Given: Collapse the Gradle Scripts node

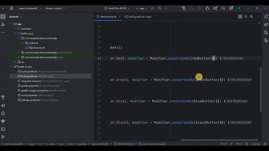Looking at the screenshot, I should click(x=11, y=67).
